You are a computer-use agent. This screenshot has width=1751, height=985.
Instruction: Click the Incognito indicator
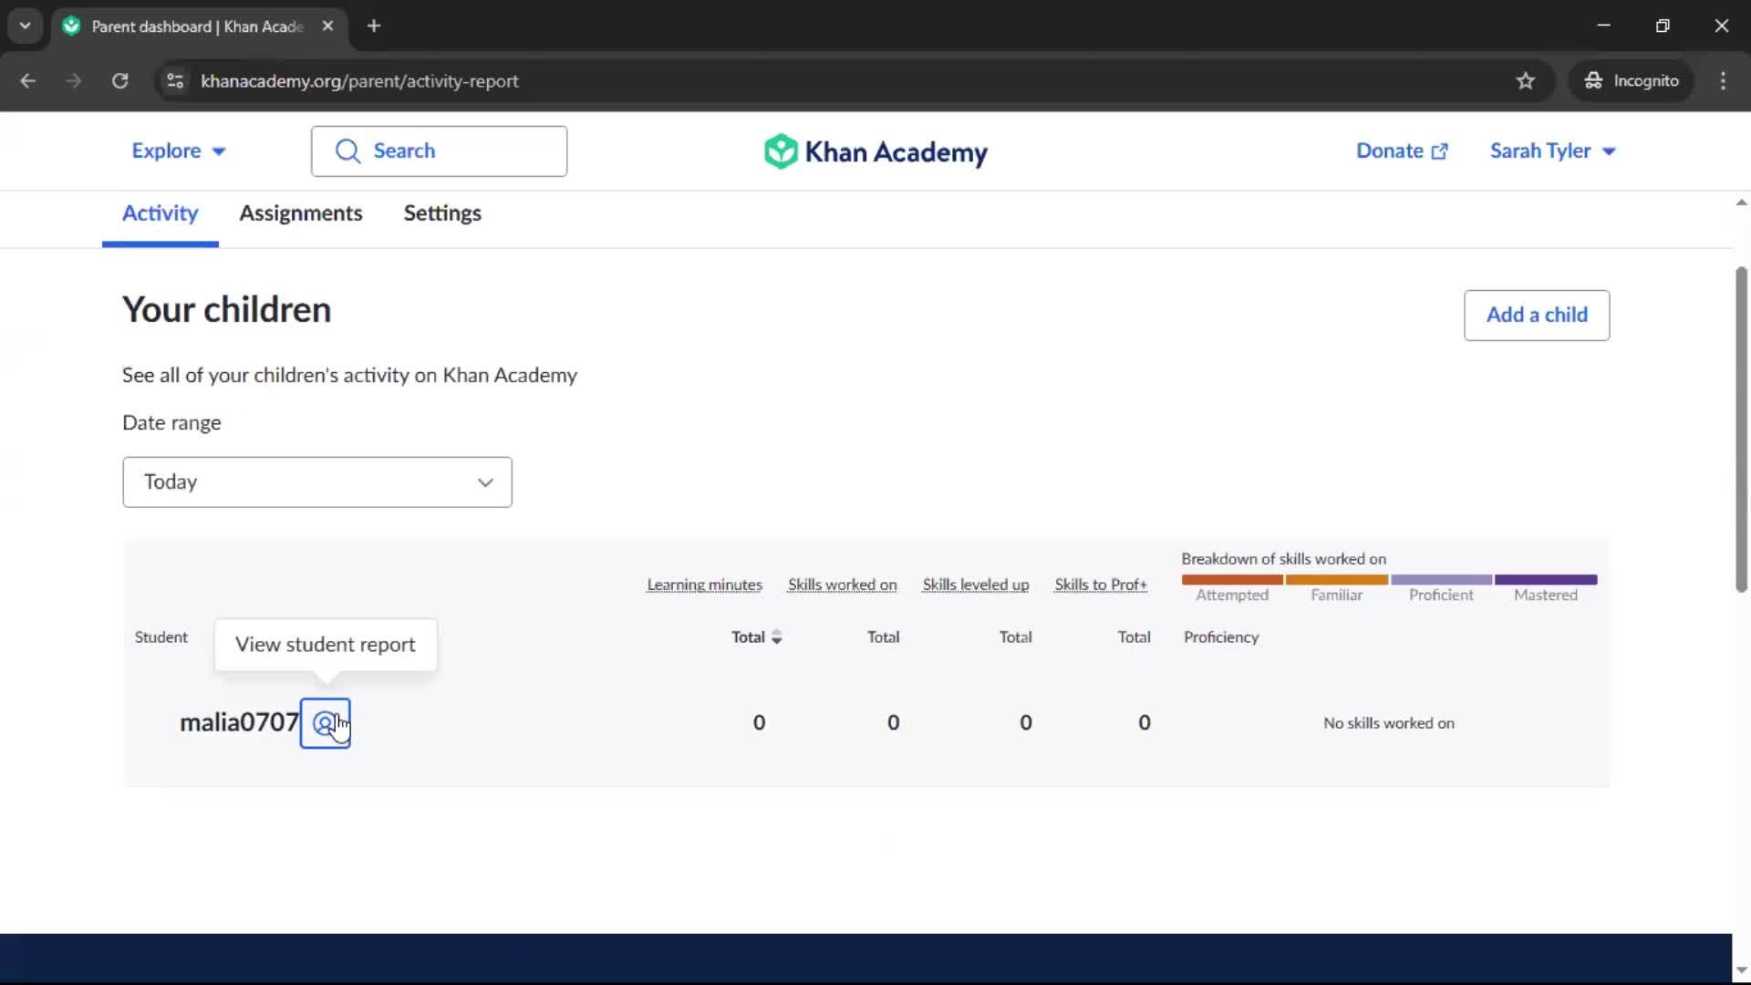[x=1632, y=81]
